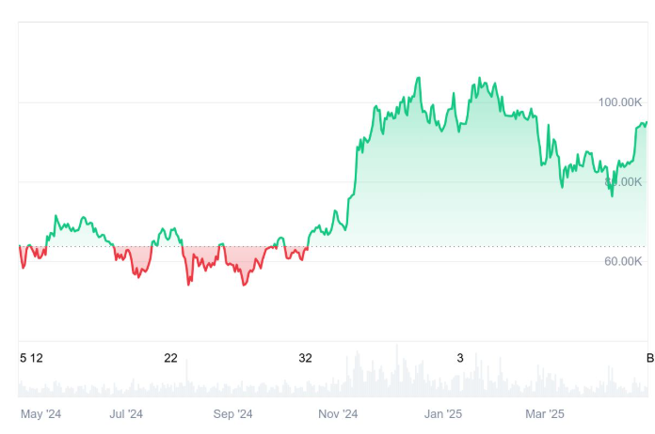Click the Jul '24 date label
This screenshot has width=655, height=434.
pos(126,413)
